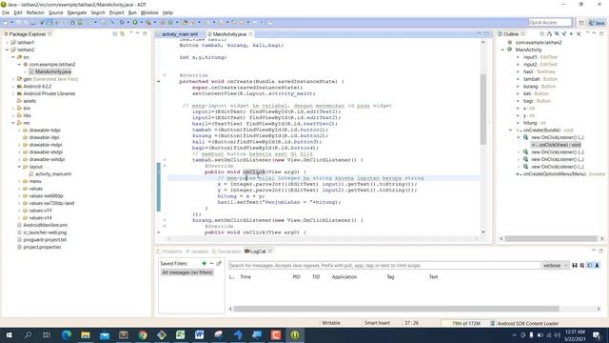
Task: Click the green Run toolbar icon
Action: 135,23
